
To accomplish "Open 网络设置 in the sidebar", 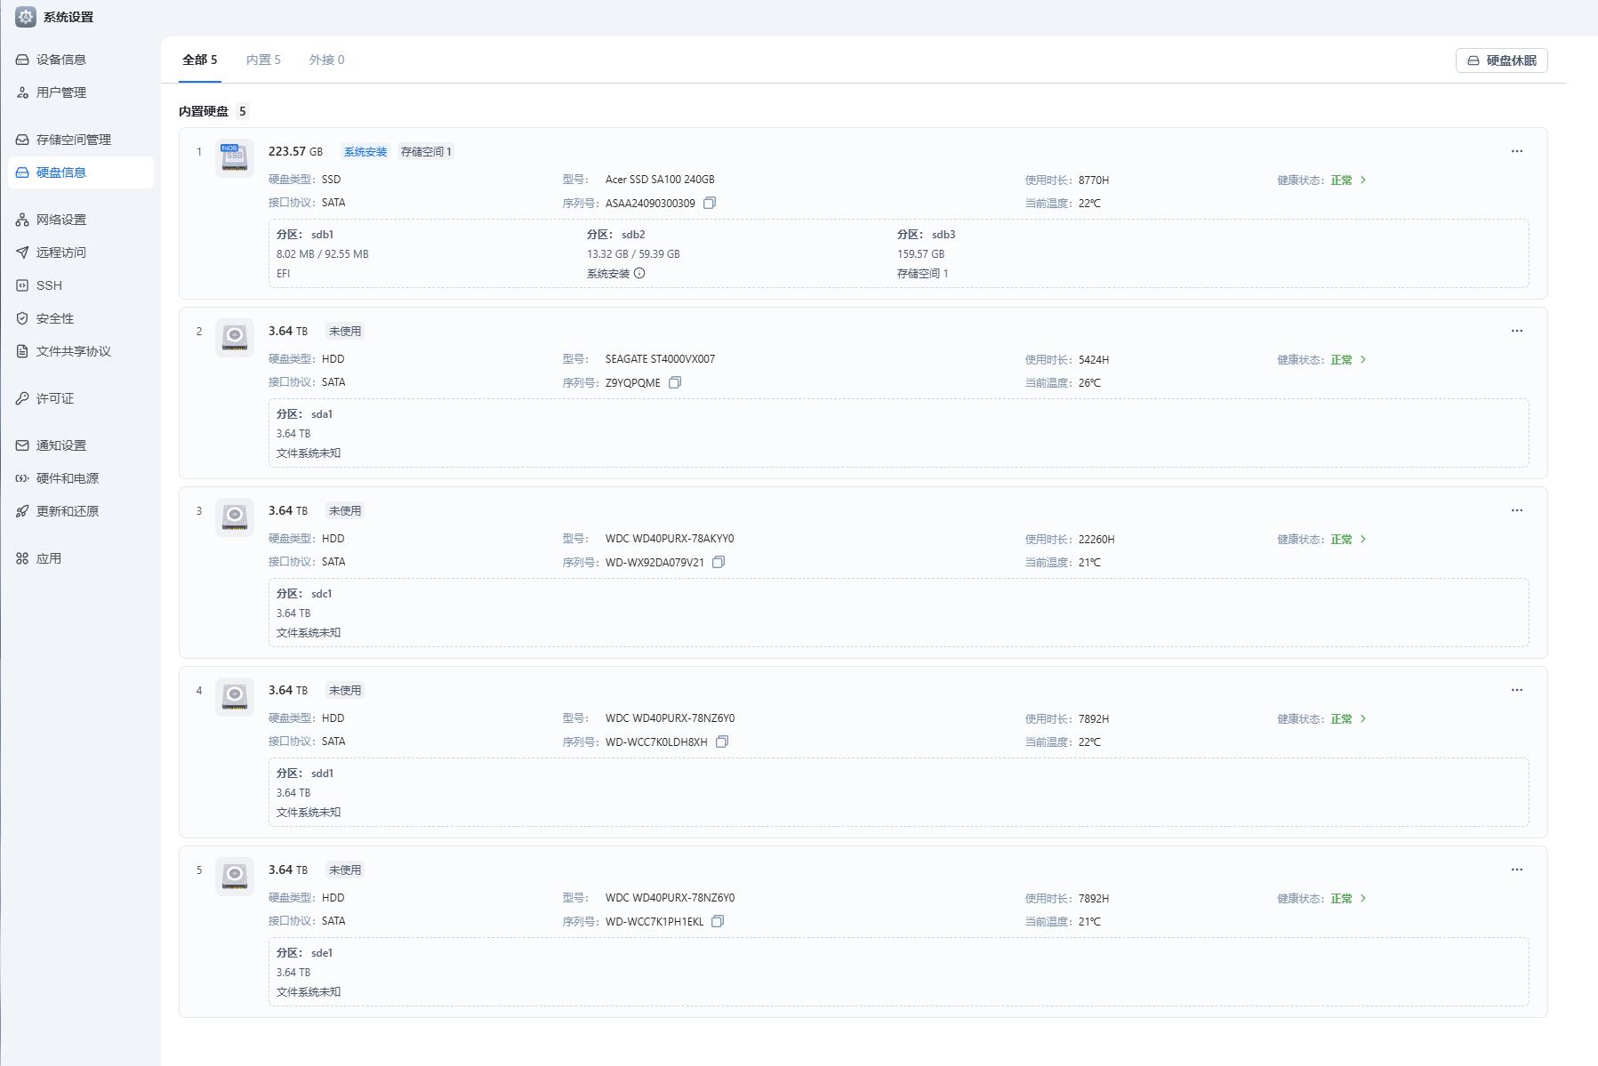I will click(x=81, y=220).
